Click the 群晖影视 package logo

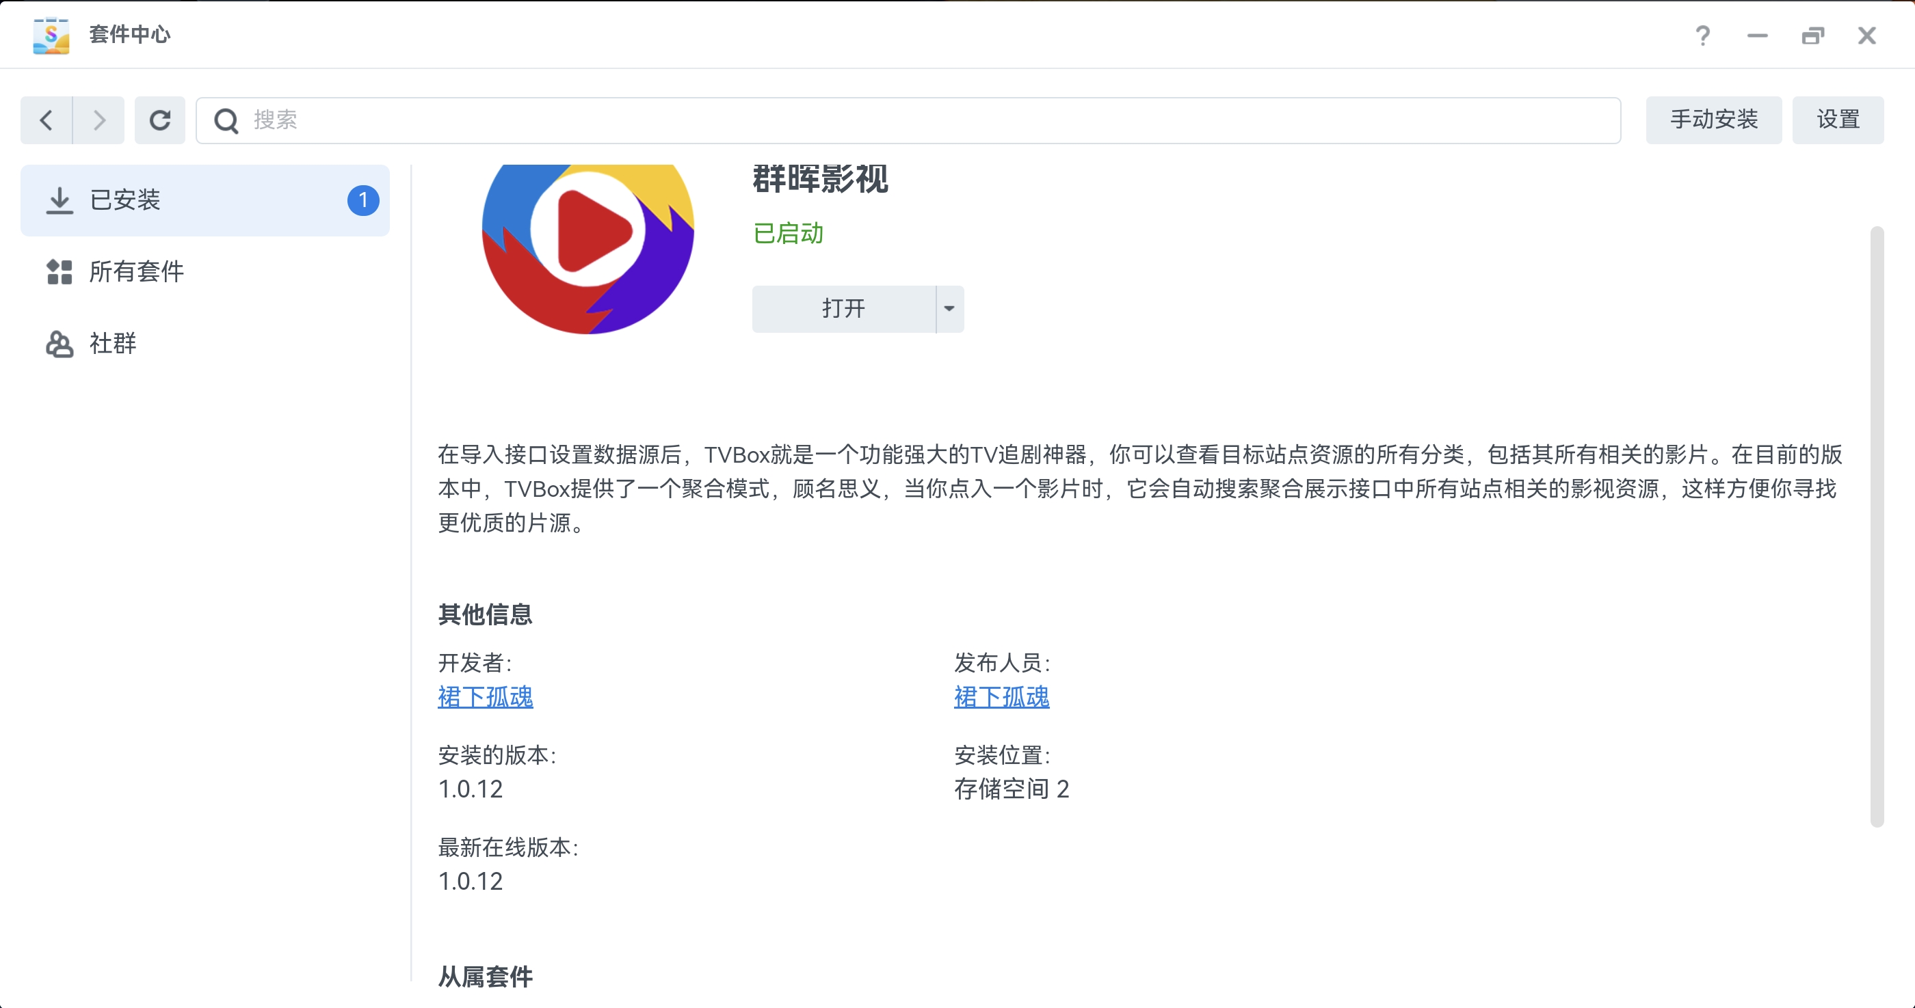click(x=588, y=249)
